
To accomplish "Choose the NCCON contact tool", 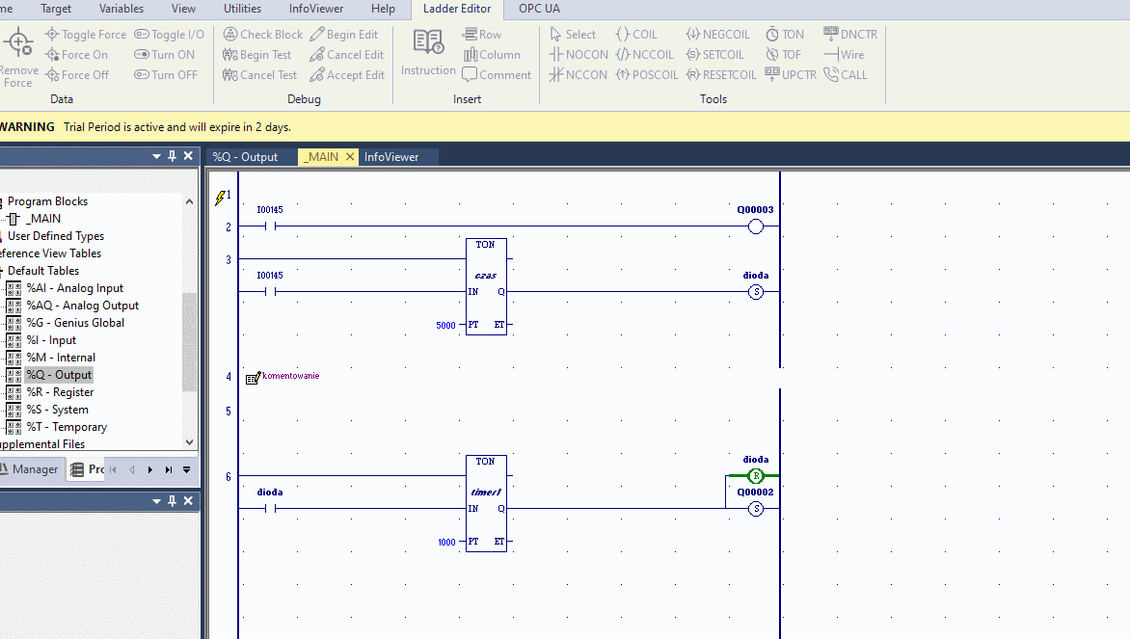I will pos(578,75).
